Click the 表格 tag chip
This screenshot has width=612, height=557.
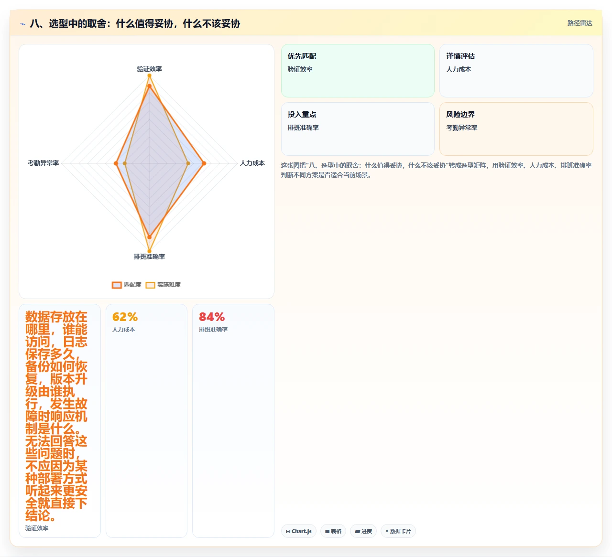(x=333, y=531)
